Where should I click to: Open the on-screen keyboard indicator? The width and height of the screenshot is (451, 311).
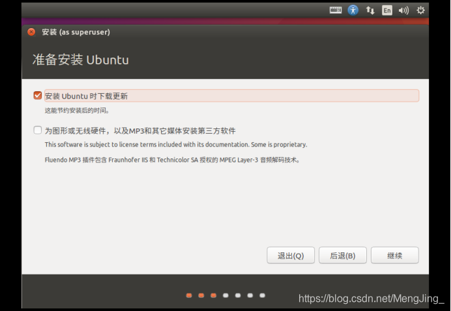pyautogui.click(x=336, y=10)
